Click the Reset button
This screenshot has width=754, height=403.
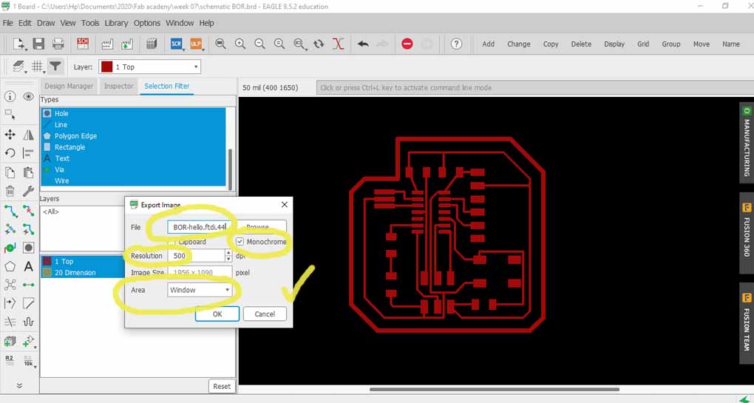pos(222,386)
